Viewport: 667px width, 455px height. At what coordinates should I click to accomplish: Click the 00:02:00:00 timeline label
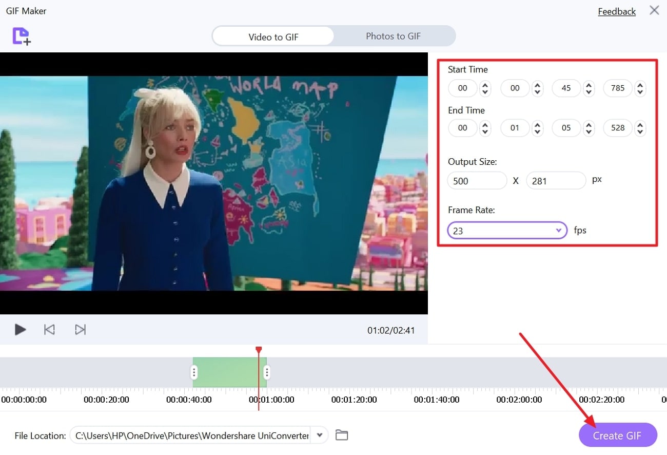pos(519,400)
